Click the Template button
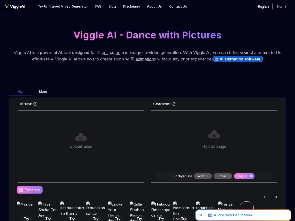Viewport: 295px width, 221px height. [29, 190]
